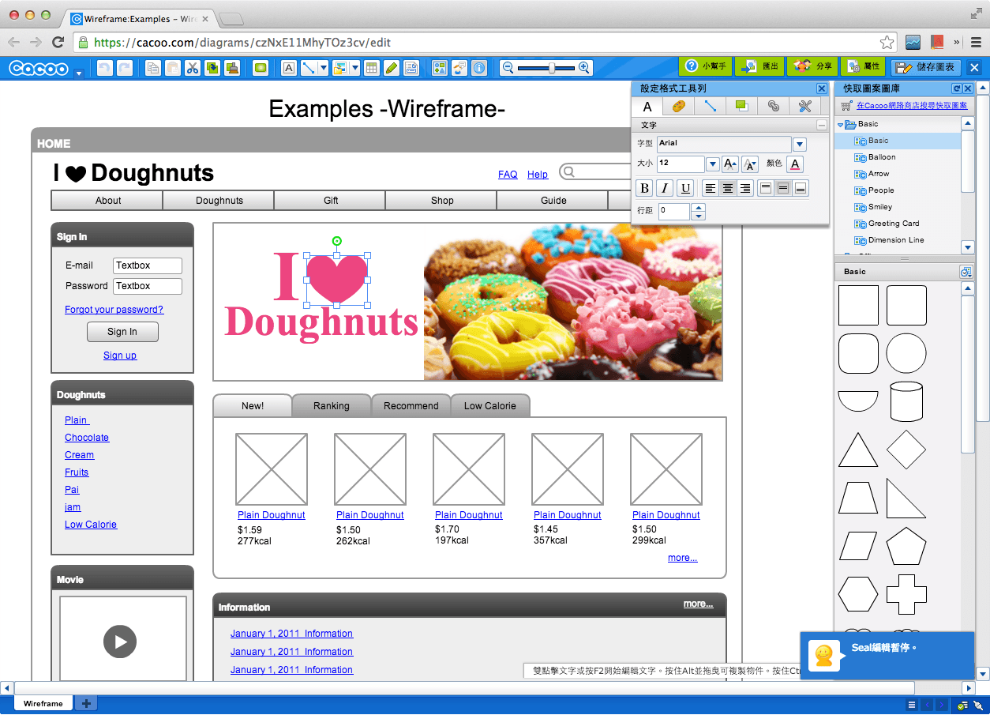Click the zoom in magnifier icon

(x=584, y=68)
